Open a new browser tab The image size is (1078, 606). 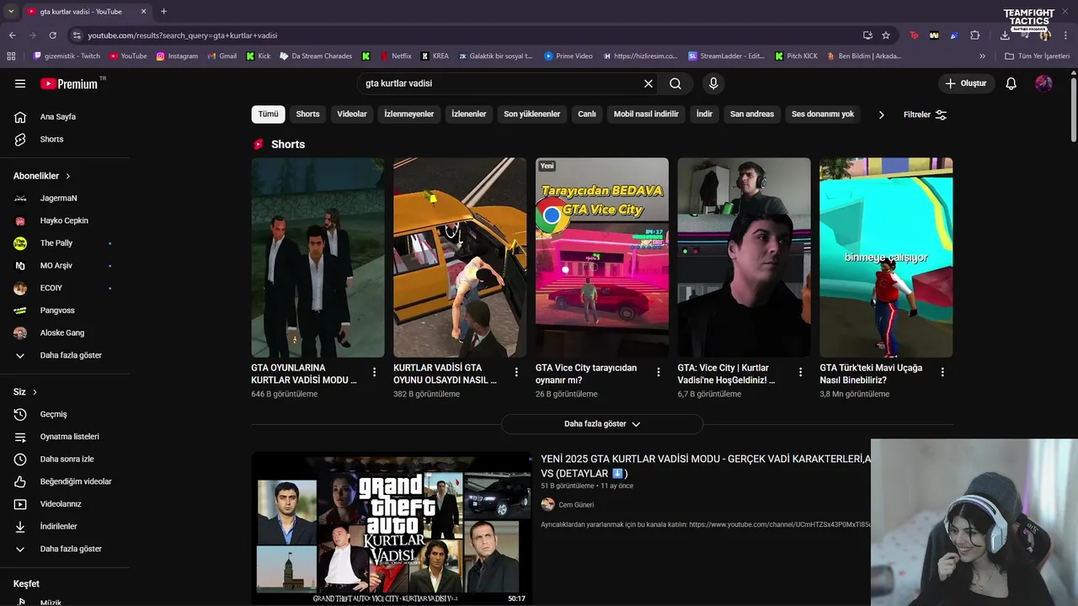pyautogui.click(x=163, y=12)
